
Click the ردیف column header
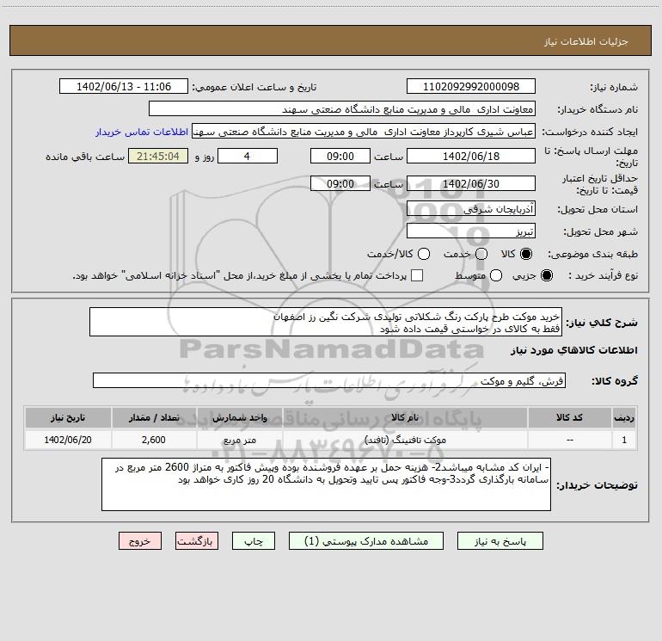[624, 417]
